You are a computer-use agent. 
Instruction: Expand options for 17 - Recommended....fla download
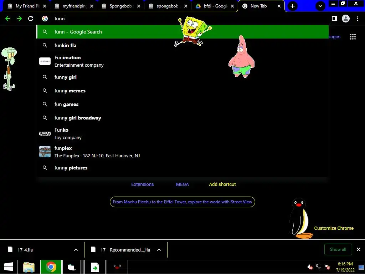click(x=159, y=250)
